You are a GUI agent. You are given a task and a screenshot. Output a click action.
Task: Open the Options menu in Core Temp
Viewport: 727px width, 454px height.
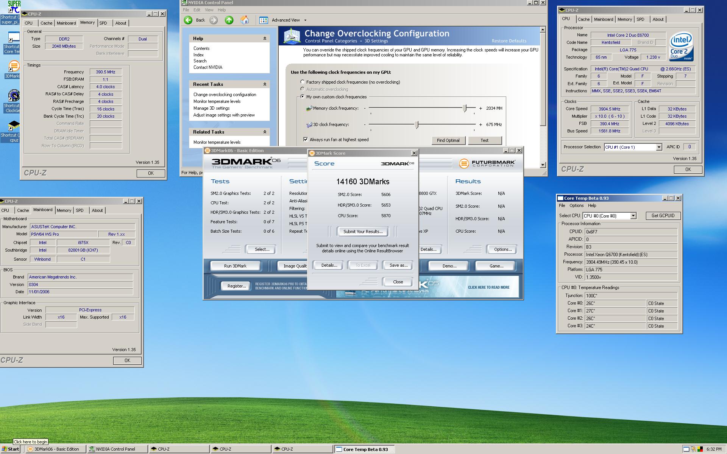click(x=576, y=205)
